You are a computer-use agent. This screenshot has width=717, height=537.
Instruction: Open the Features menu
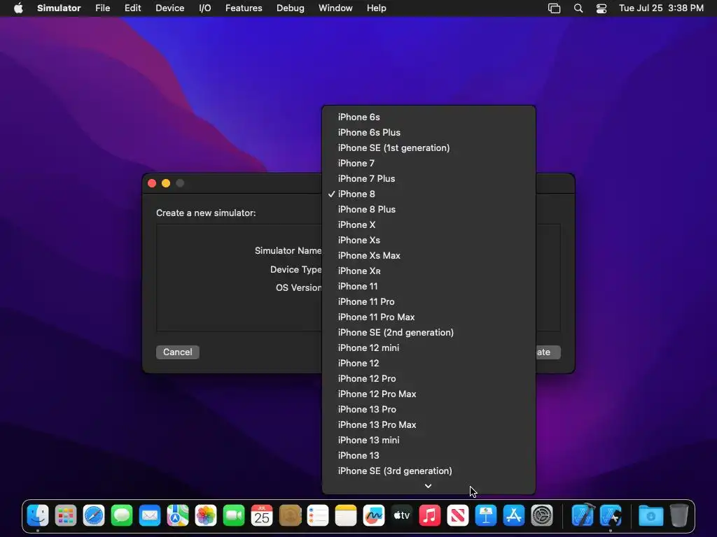(x=244, y=8)
